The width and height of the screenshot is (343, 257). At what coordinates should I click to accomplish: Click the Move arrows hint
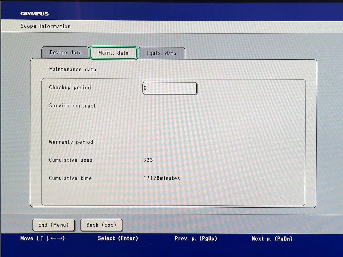pyautogui.click(x=43, y=238)
